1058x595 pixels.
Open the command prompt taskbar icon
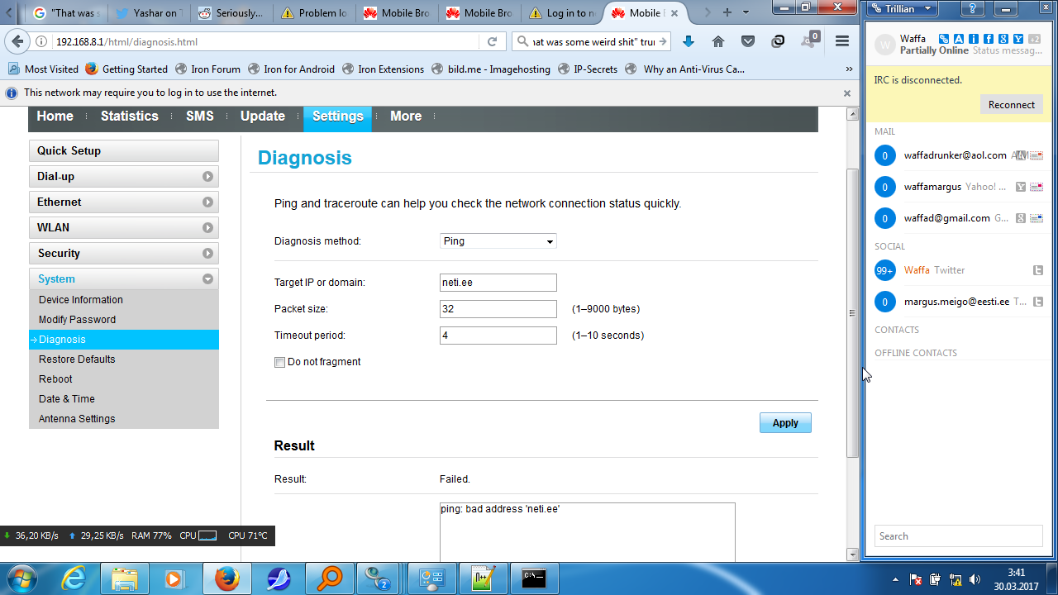tap(534, 578)
